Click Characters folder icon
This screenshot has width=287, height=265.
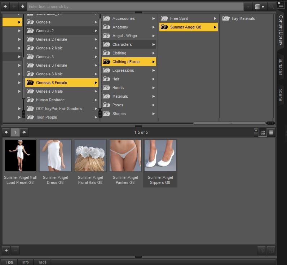[x=106, y=44]
